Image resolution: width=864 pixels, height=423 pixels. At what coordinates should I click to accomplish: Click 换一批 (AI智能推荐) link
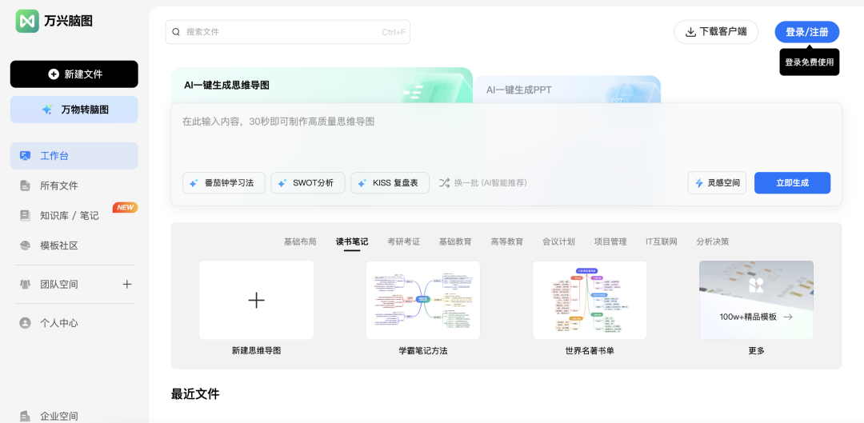(482, 183)
